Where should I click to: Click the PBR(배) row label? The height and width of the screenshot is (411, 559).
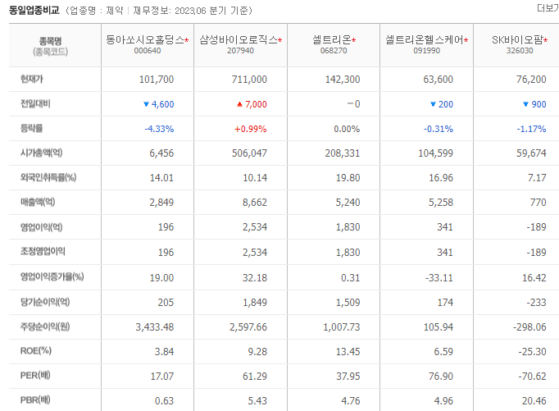(35, 400)
